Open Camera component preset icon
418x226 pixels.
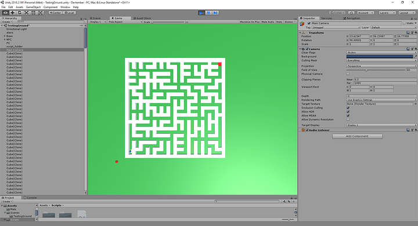coord(412,49)
